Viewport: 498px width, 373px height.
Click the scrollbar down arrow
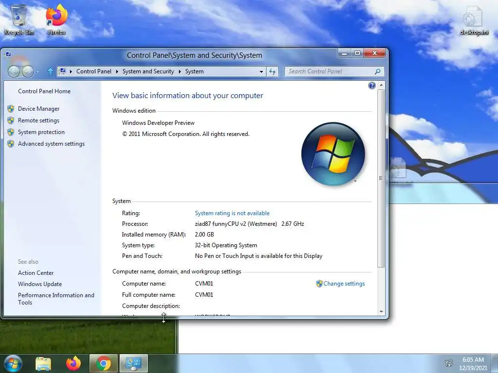coord(381,312)
